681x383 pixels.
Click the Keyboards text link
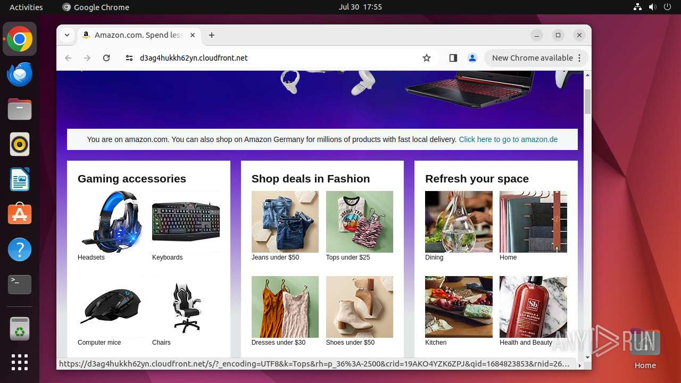point(167,257)
